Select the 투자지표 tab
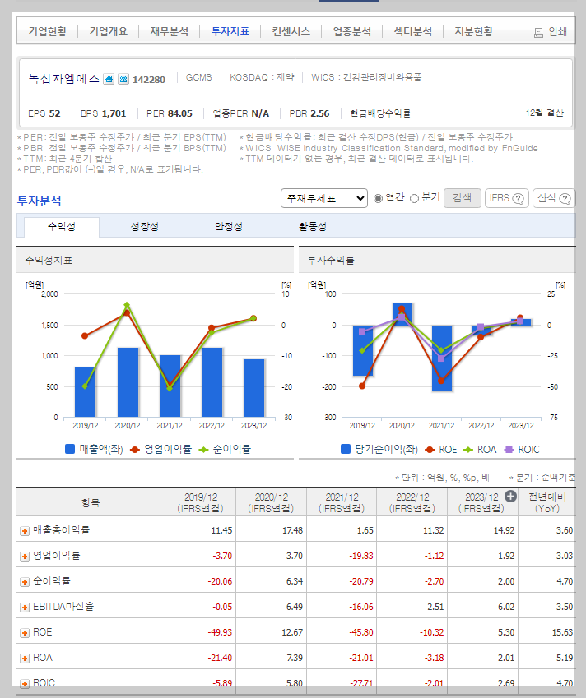Screen dimensions: 586x698 (230, 31)
